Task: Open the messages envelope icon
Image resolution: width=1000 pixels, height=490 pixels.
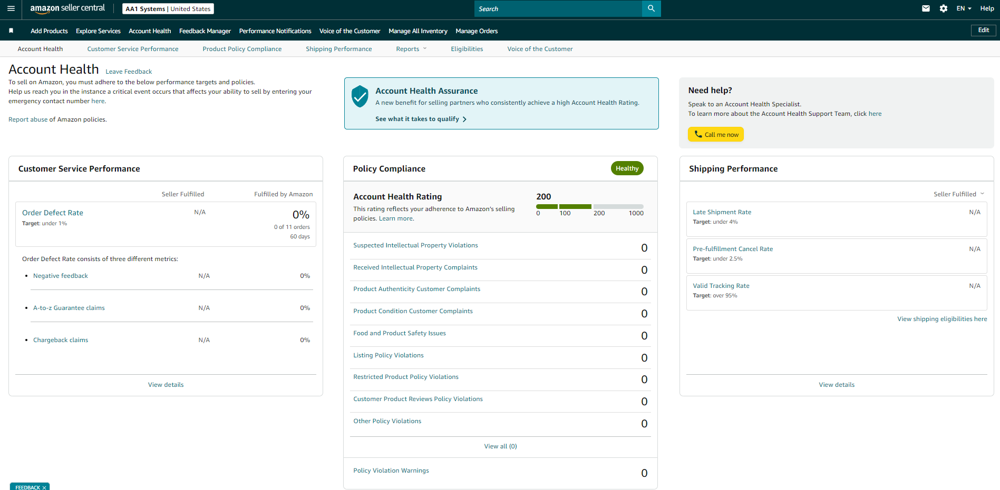Action: click(926, 8)
